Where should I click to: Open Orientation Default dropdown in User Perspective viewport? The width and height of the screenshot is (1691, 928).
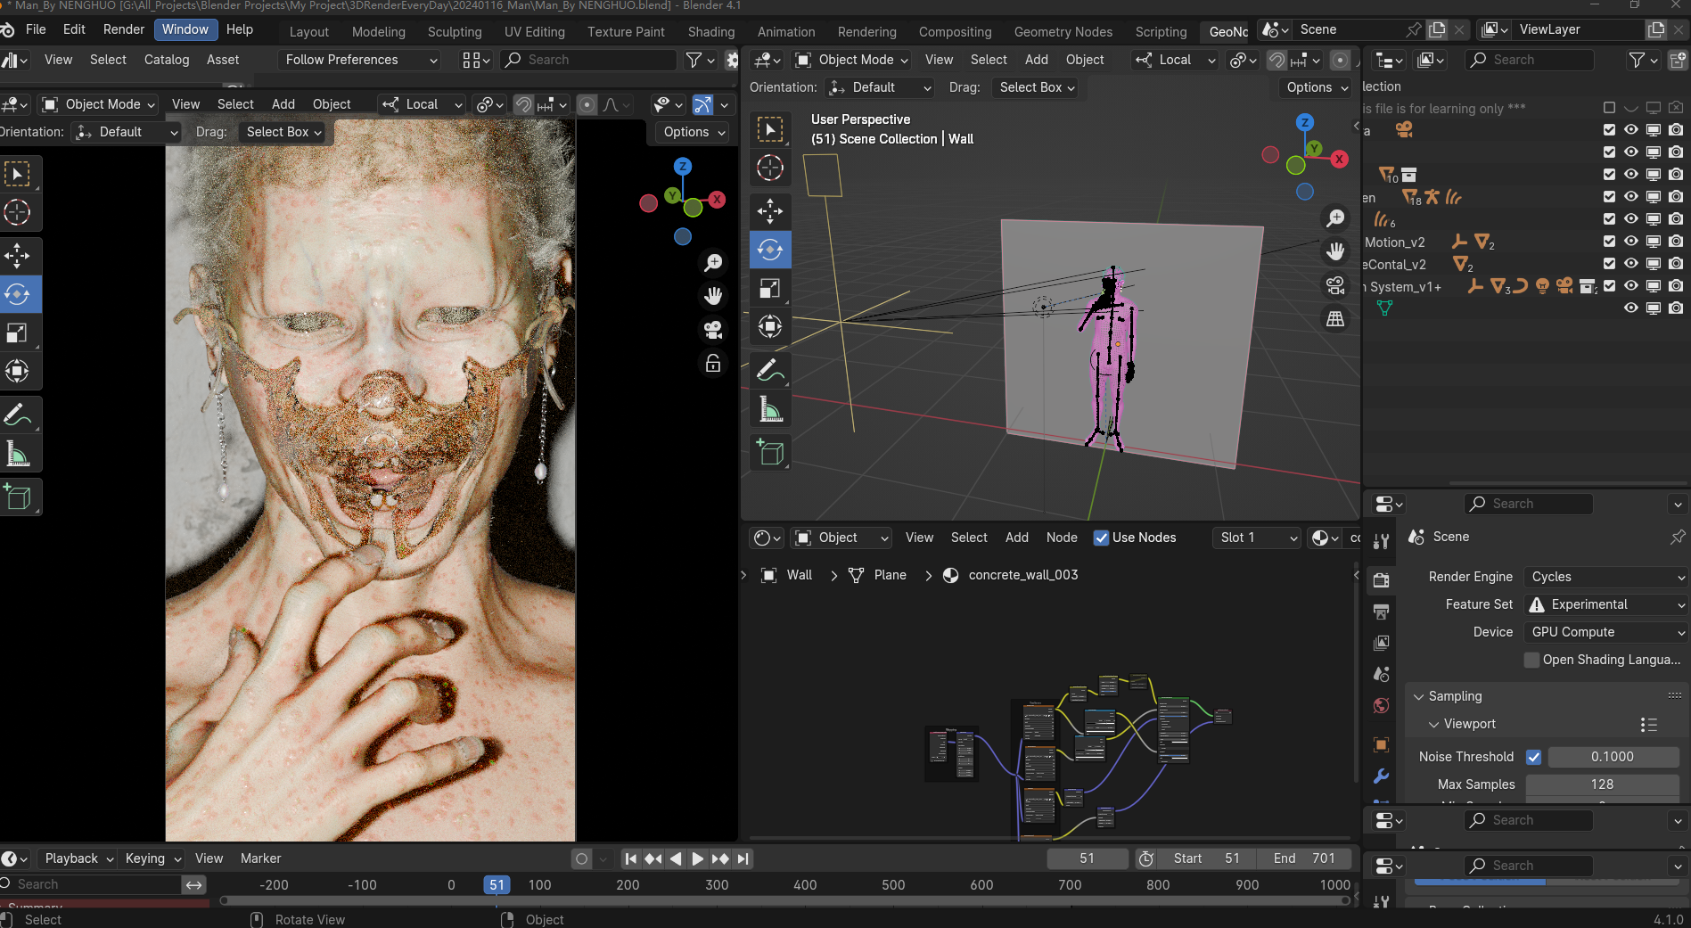[x=880, y=87]
